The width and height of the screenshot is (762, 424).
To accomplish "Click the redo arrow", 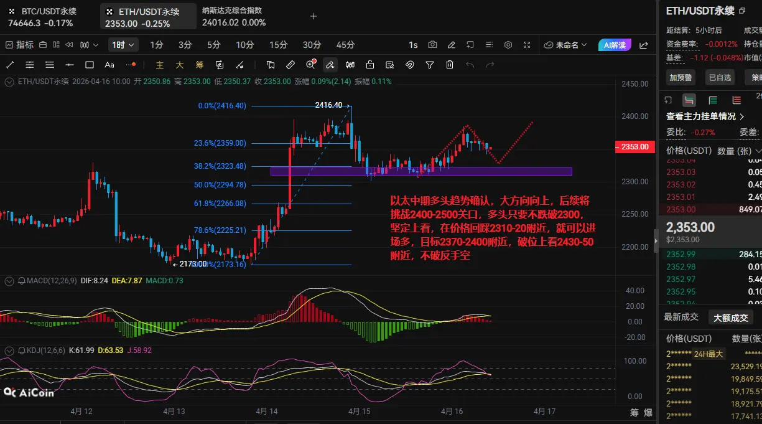I will (x=490, y=65).
